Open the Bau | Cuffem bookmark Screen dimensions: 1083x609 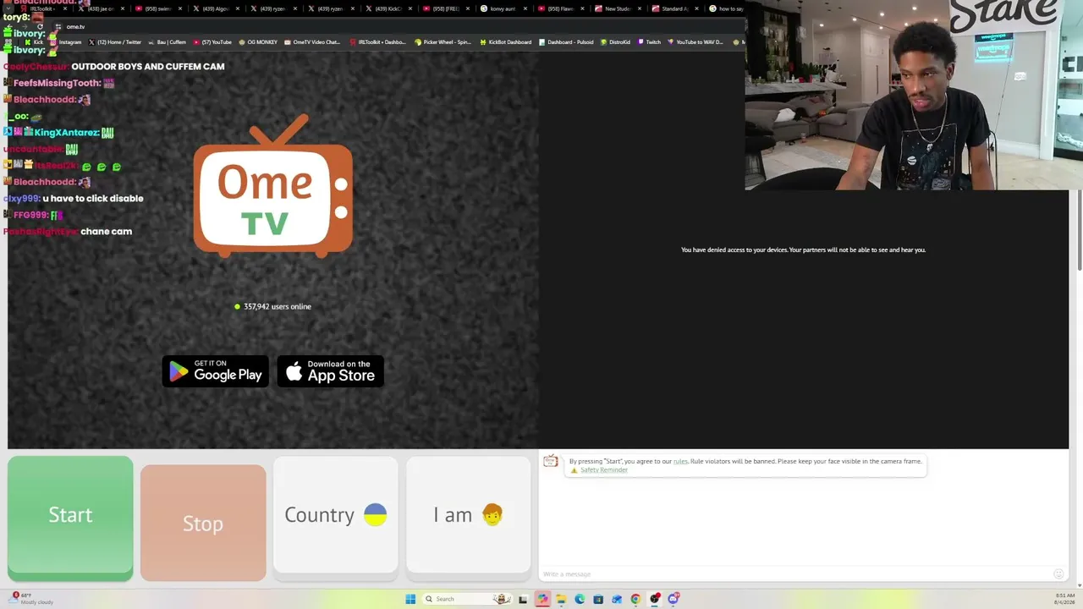pyautogui.click(x=167, y=41)
